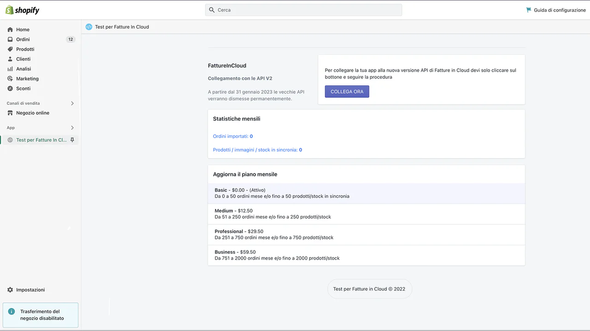Focus the Cerca search field
This screenshot has width=590, height=331.
pos(303,10)
